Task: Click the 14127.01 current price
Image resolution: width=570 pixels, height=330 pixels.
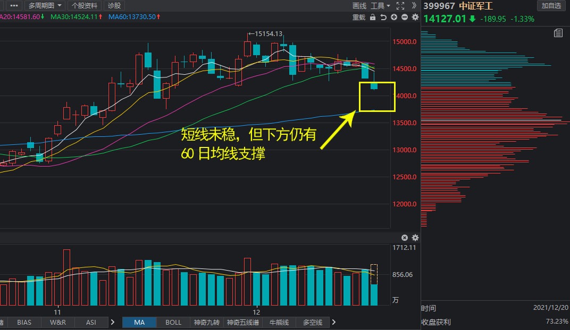Action: [445, 19]
